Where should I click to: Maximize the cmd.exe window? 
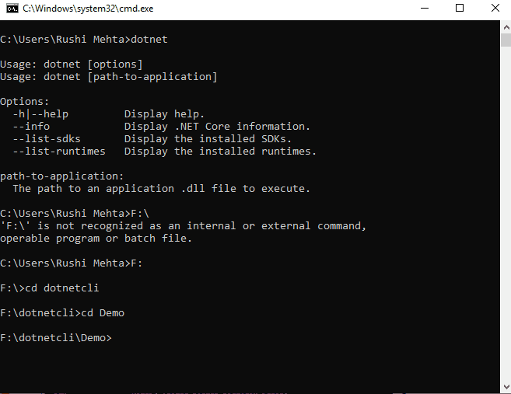click(x=460, y=9)
